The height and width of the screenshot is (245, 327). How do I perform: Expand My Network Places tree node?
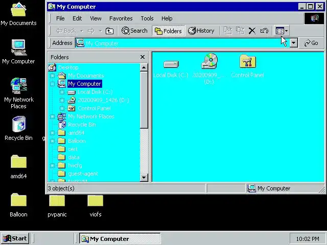(52, 116)
